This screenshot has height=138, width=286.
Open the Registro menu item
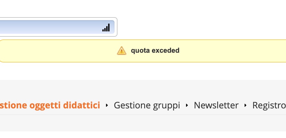click(x=269, y=105)
